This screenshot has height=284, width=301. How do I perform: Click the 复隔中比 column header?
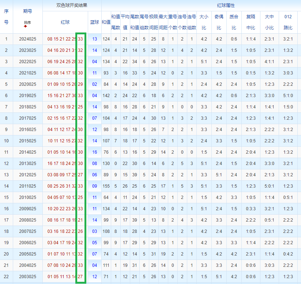(251, 22)
